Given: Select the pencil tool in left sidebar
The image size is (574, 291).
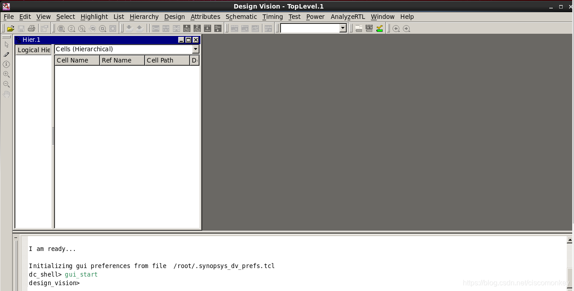Looking at the screenshot, I should 6,54.
